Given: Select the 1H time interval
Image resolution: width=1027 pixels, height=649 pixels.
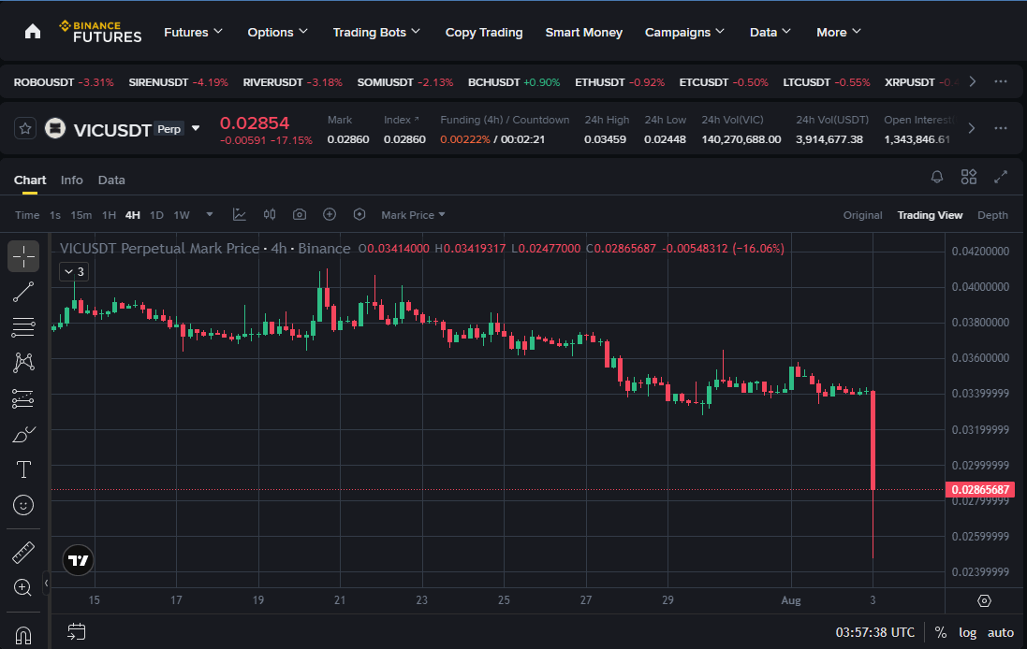Looking at the screenshot, I should click(x=109, y=214).
